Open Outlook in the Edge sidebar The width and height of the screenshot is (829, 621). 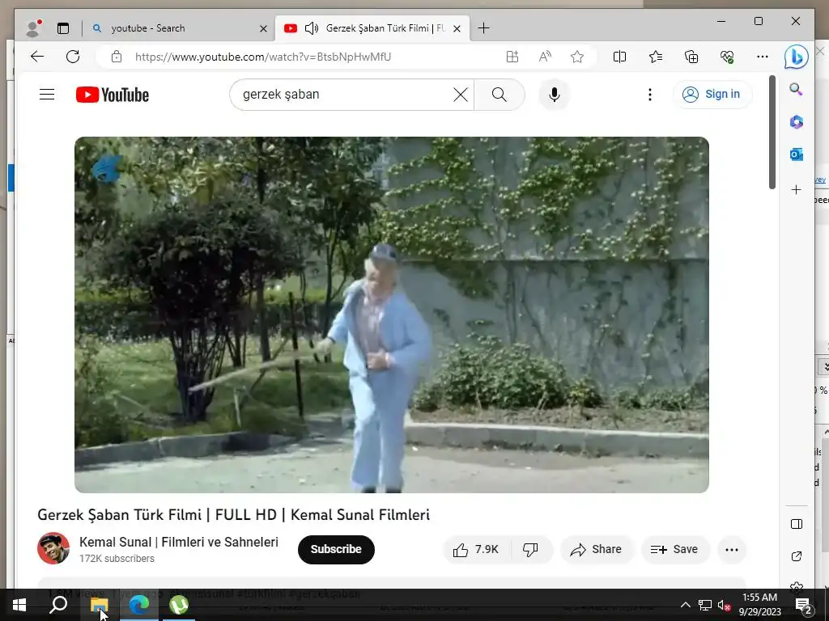(797, 154)
